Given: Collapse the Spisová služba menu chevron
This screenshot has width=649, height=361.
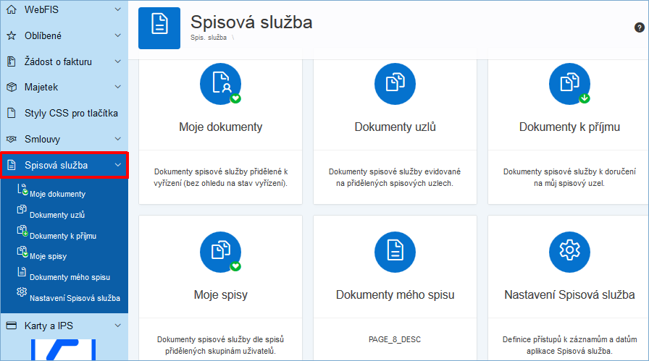Looking at the screenshot, I should pyautogui.click(x=117, y=165).
